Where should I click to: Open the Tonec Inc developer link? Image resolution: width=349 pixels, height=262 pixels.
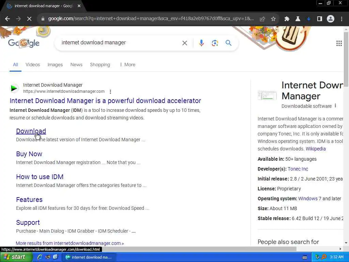(298, 169)
